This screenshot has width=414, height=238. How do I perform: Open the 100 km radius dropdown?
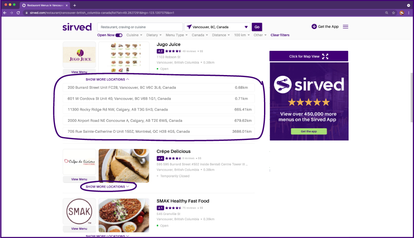click(x=242, y=35)
